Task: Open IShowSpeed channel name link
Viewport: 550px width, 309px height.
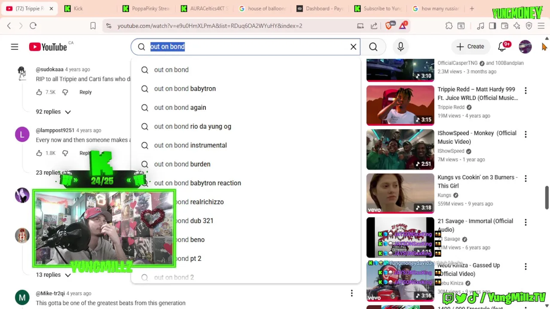Action: pos(451,151)
